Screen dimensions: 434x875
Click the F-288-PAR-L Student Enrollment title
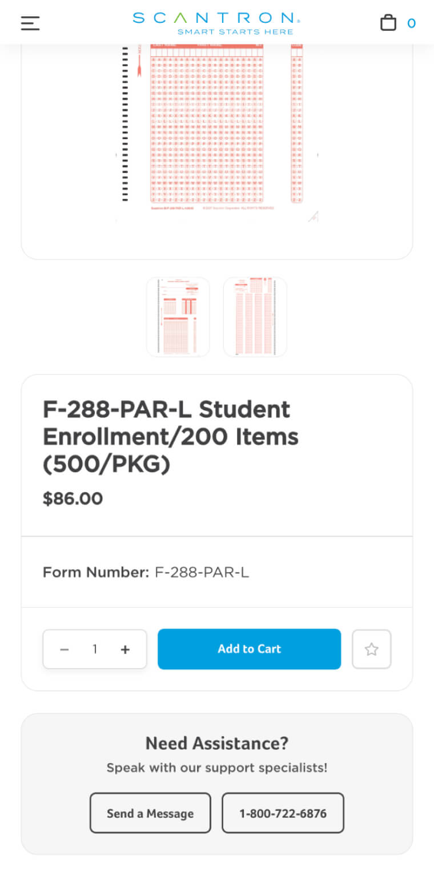tap(171, 437)
